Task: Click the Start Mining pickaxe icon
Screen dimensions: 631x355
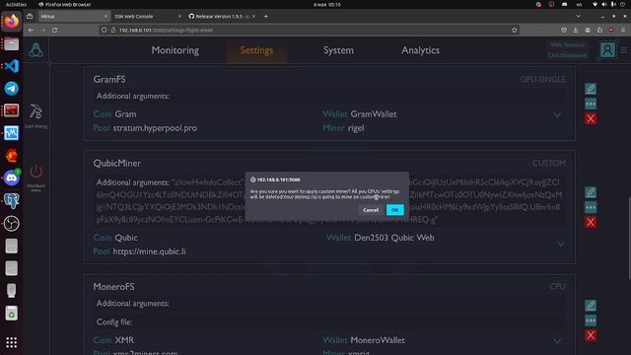Action: [x=35, y=111]
